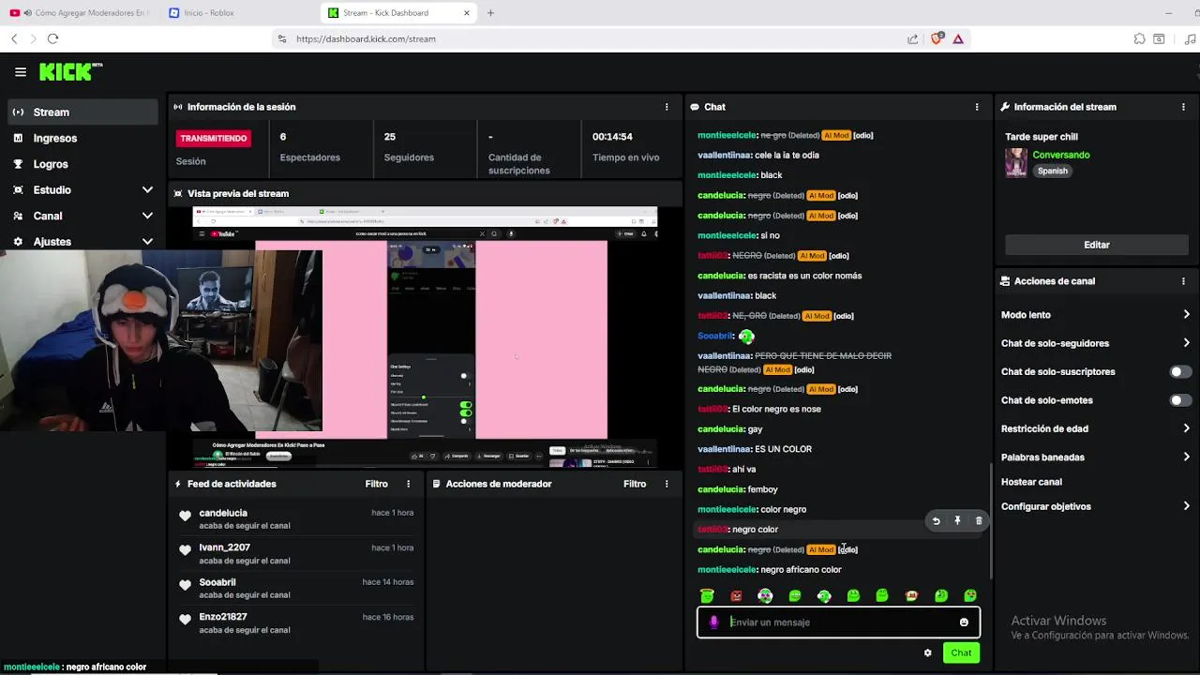
Task: Open options menu of Información del stream
Action: coord(1183,107)
